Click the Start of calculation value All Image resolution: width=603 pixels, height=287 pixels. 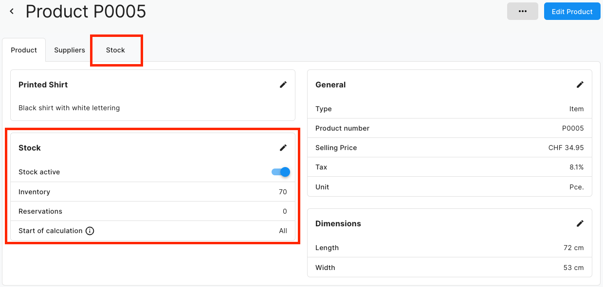pyautogui.click(x=283, y=231)
